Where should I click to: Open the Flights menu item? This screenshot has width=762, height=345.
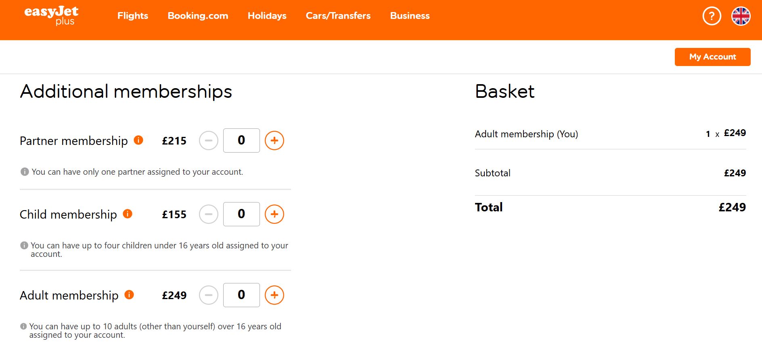coord(133,16)
